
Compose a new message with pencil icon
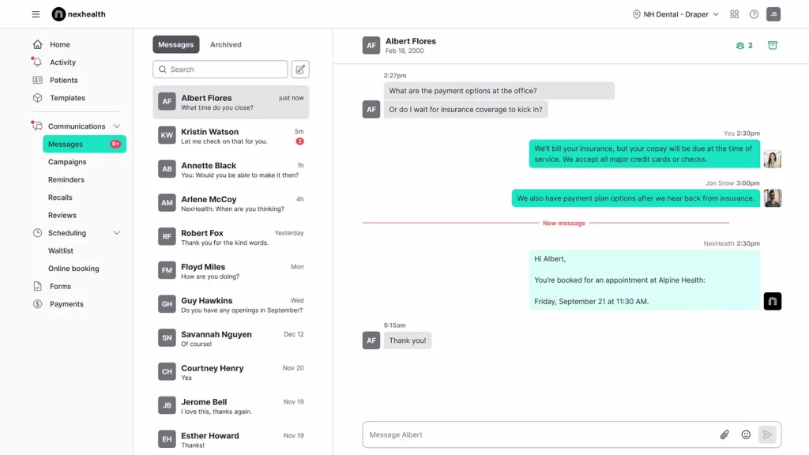(x=300, y=70)
